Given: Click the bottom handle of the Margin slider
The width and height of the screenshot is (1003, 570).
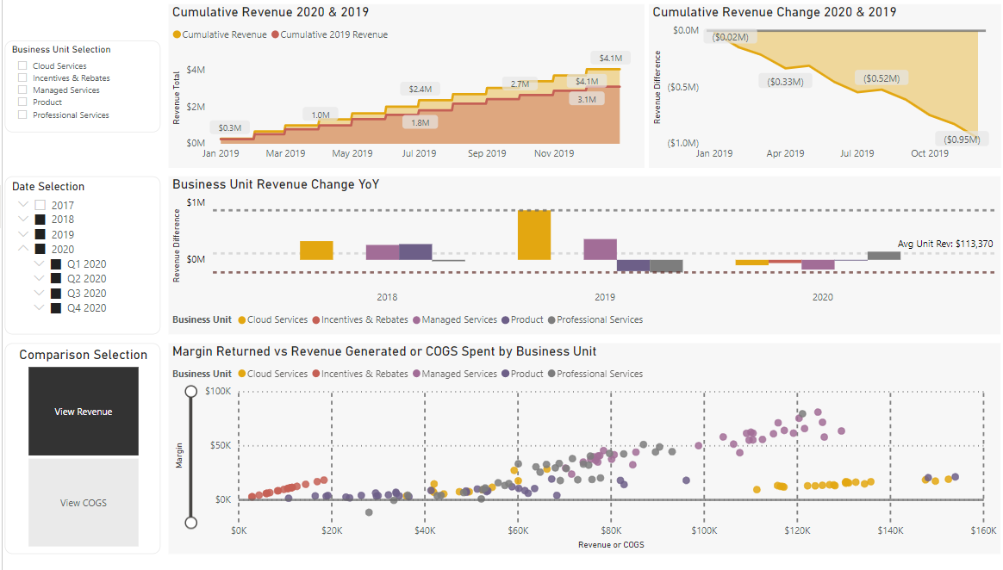Looking at the screenshot, I should [191, 522].
